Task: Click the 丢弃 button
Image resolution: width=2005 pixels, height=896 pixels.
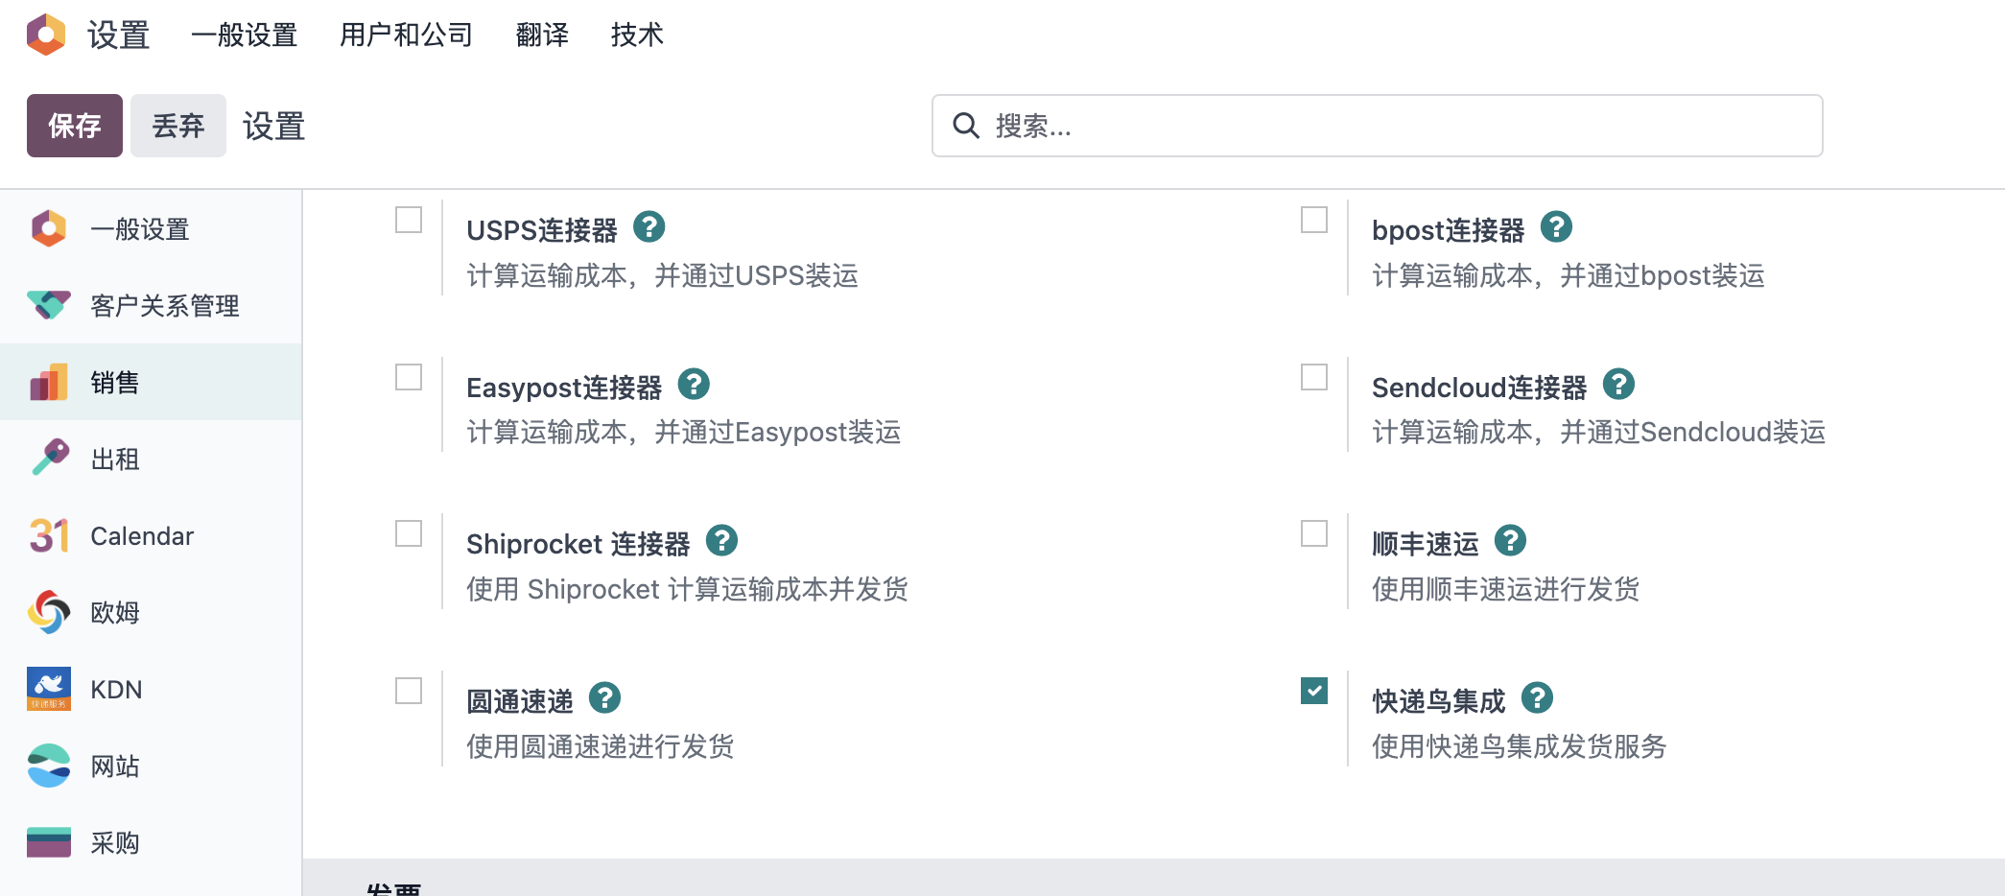Action: [178, 126]
